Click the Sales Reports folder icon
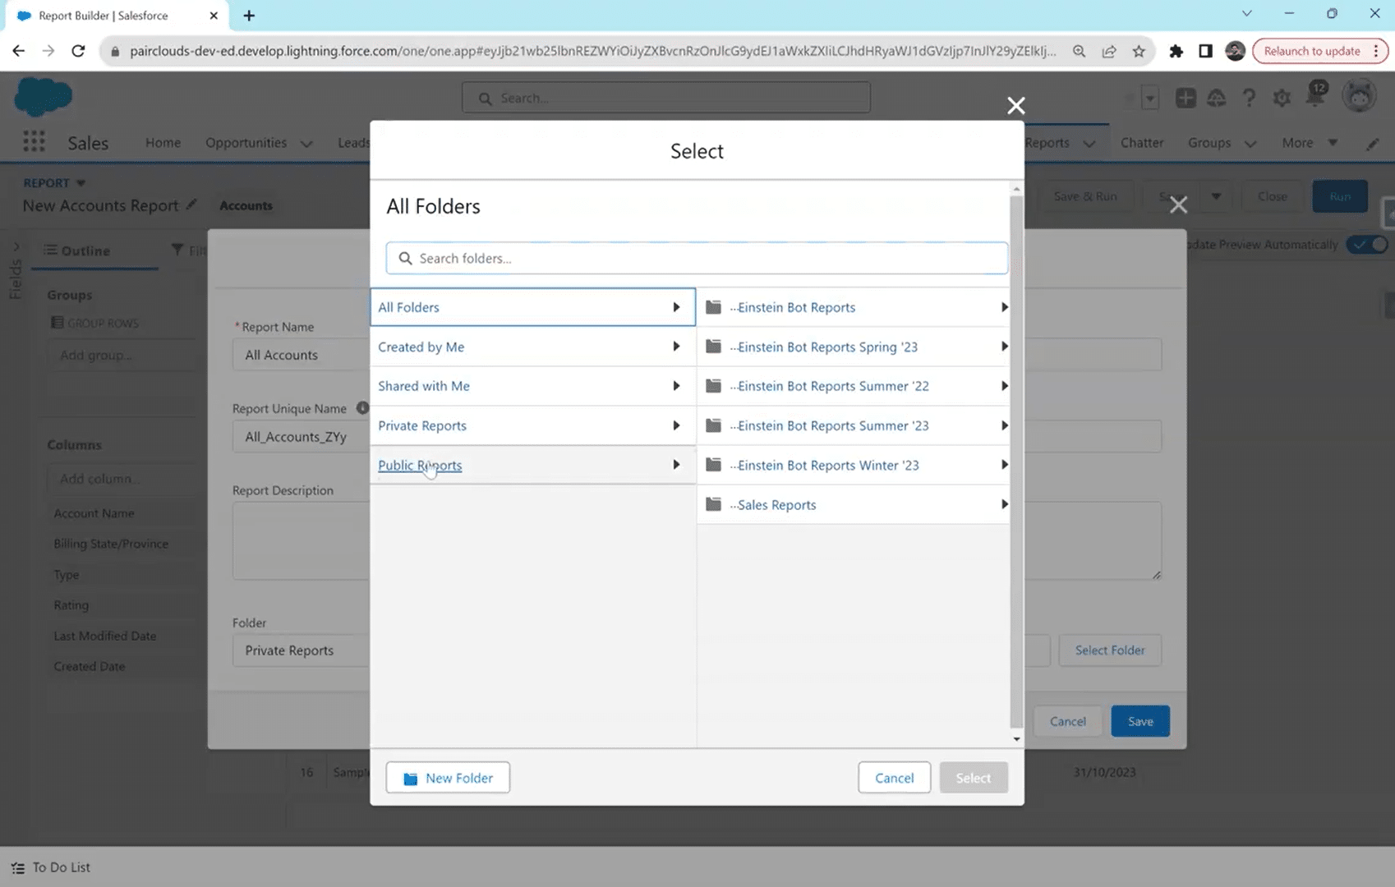1395x887 pixels. [x=713, y=504]
